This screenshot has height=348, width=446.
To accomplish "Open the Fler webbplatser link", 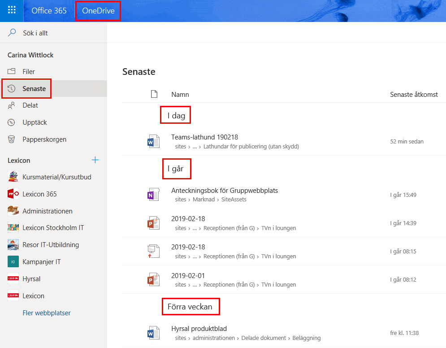I will (47, 313).
